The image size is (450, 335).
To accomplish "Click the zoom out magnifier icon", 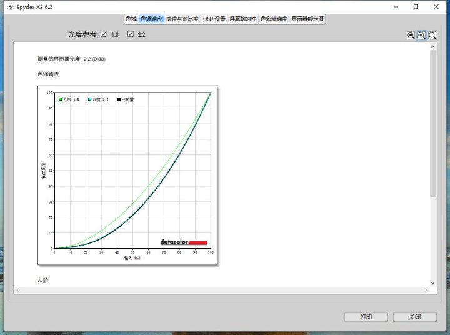I will click(x=422, y=35).
